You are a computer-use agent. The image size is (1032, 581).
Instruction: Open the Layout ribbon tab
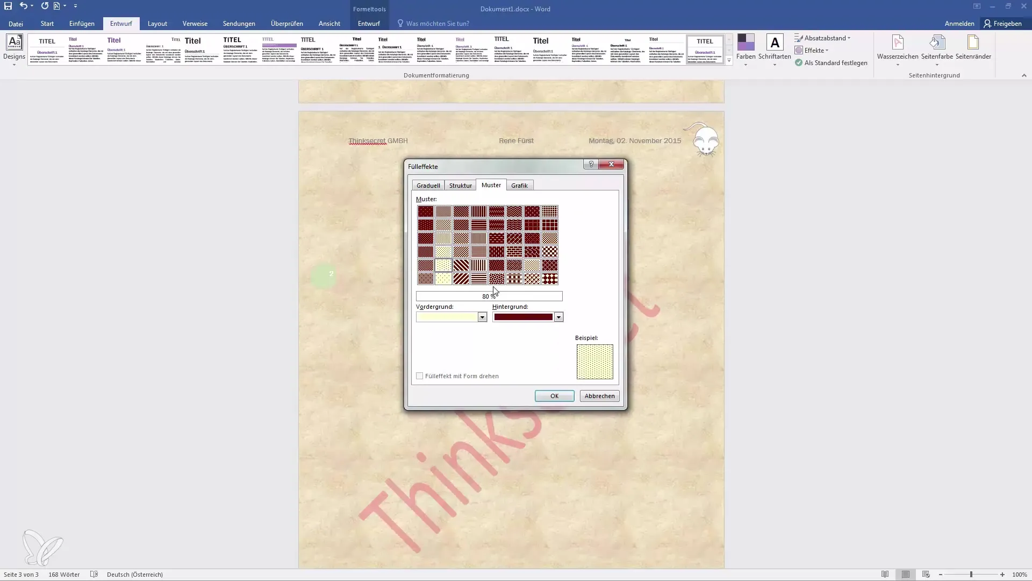157,24
